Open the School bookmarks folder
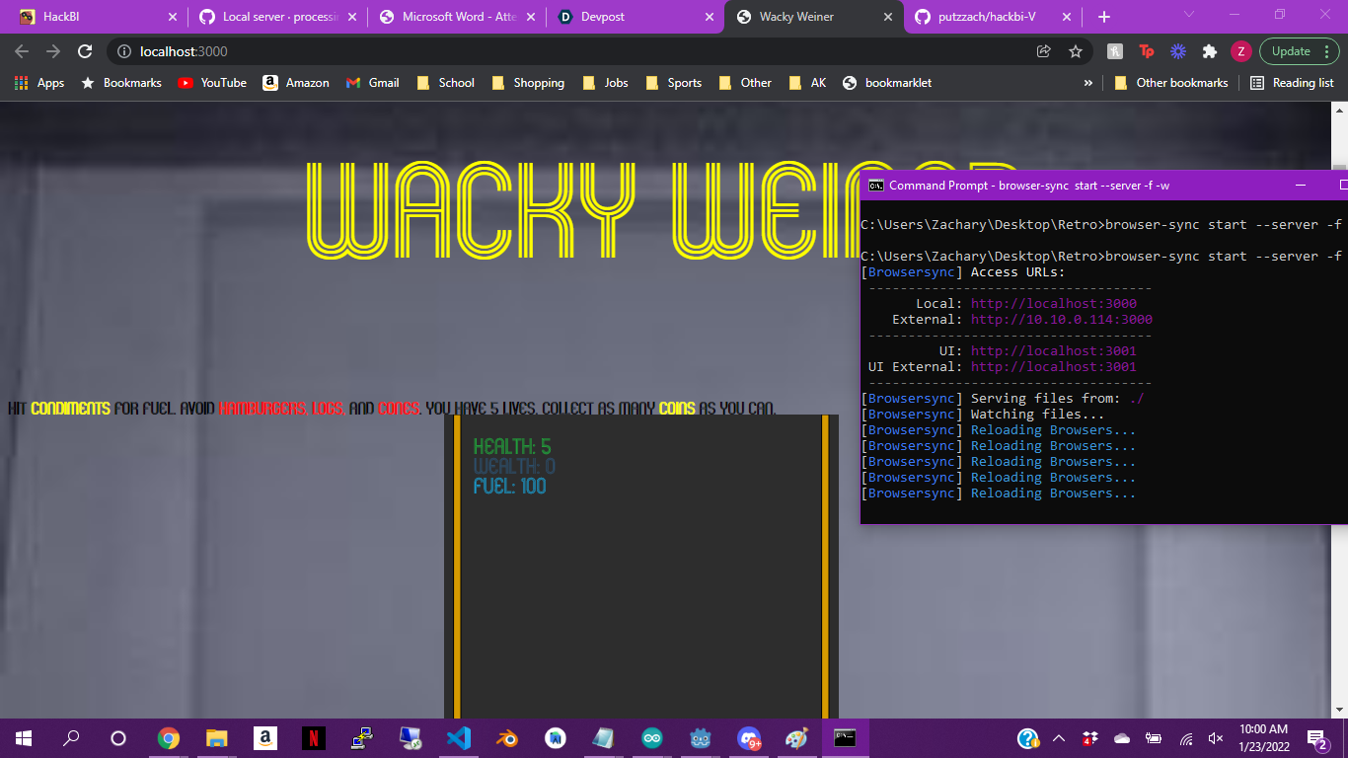This screenshot has height=758, width=1348. pos(445,83)
